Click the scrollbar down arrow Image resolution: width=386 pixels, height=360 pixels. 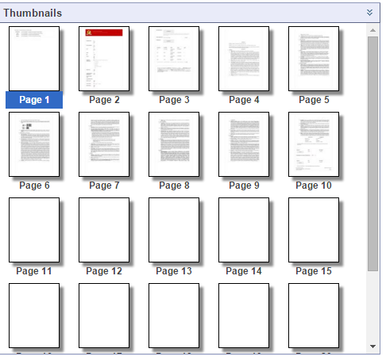point(372,347)
